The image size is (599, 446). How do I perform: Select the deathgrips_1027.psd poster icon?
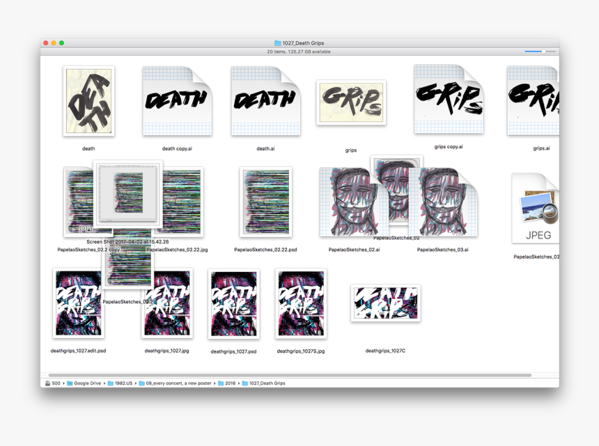coord(234,303)
